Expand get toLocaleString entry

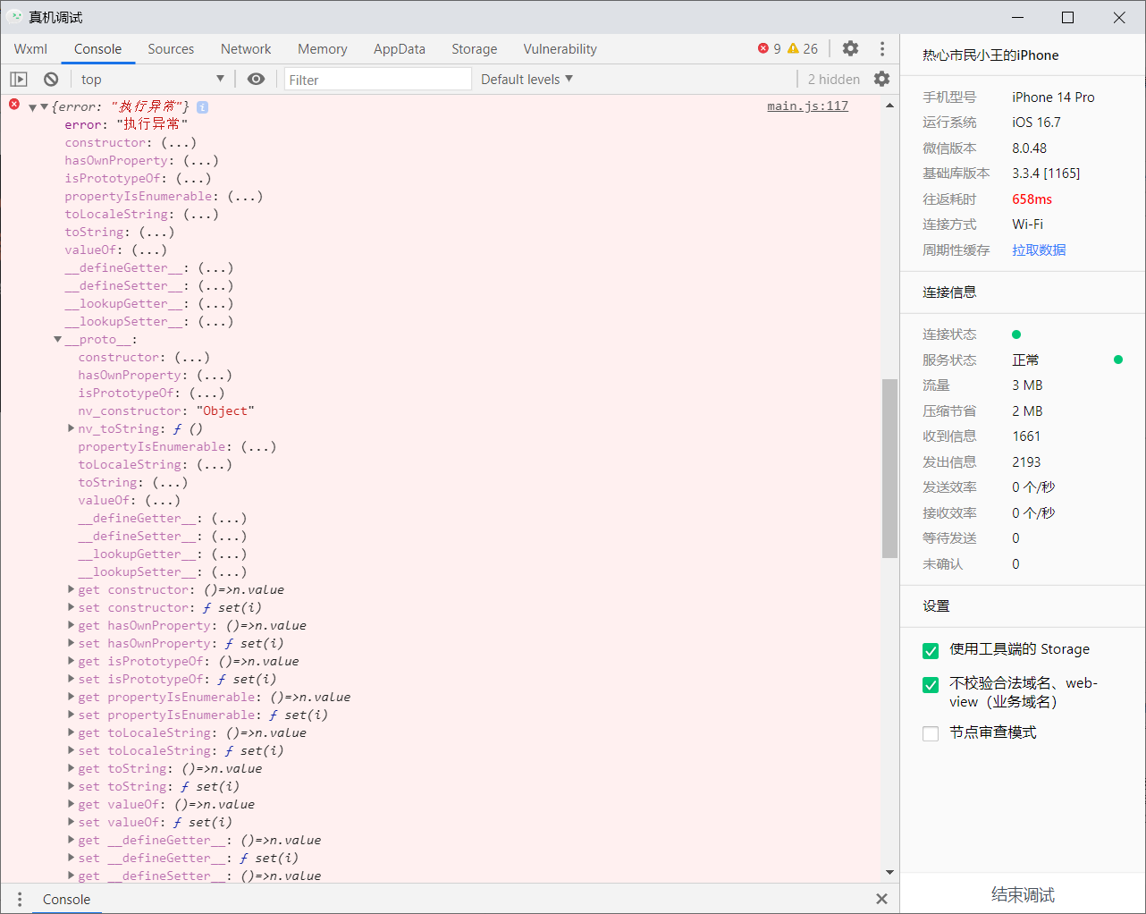point(71,732)
